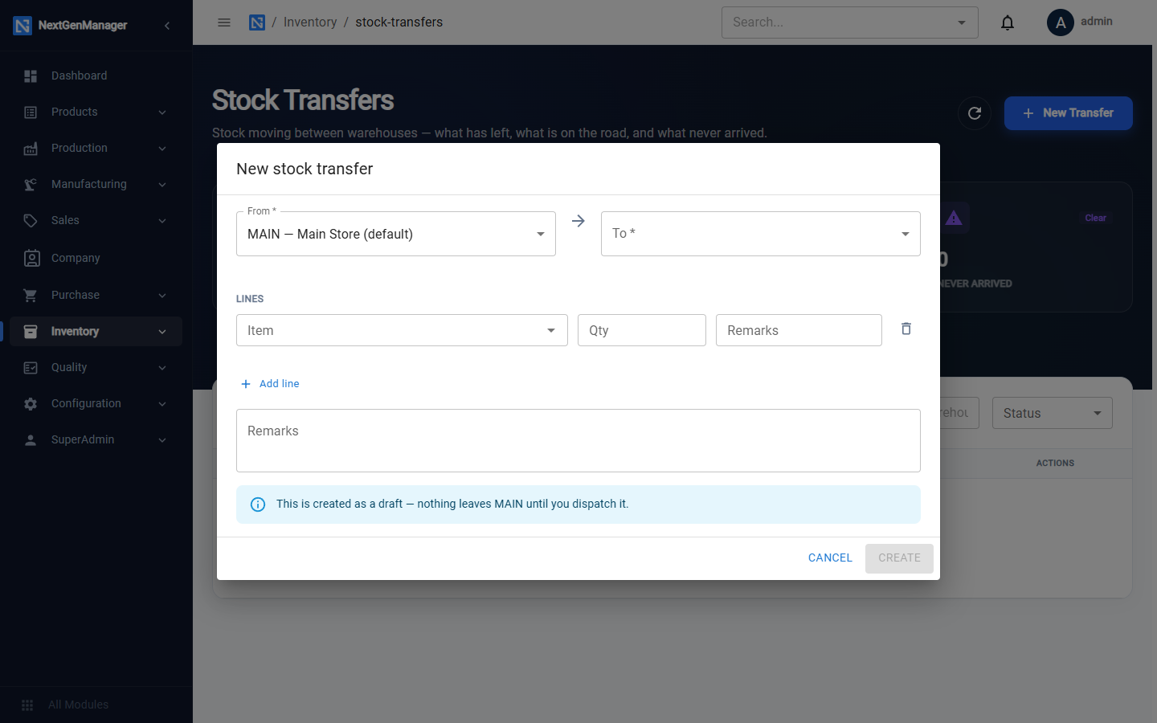
Task: Delete the transfer line with trash icon
Action: [x=906, y=329]
